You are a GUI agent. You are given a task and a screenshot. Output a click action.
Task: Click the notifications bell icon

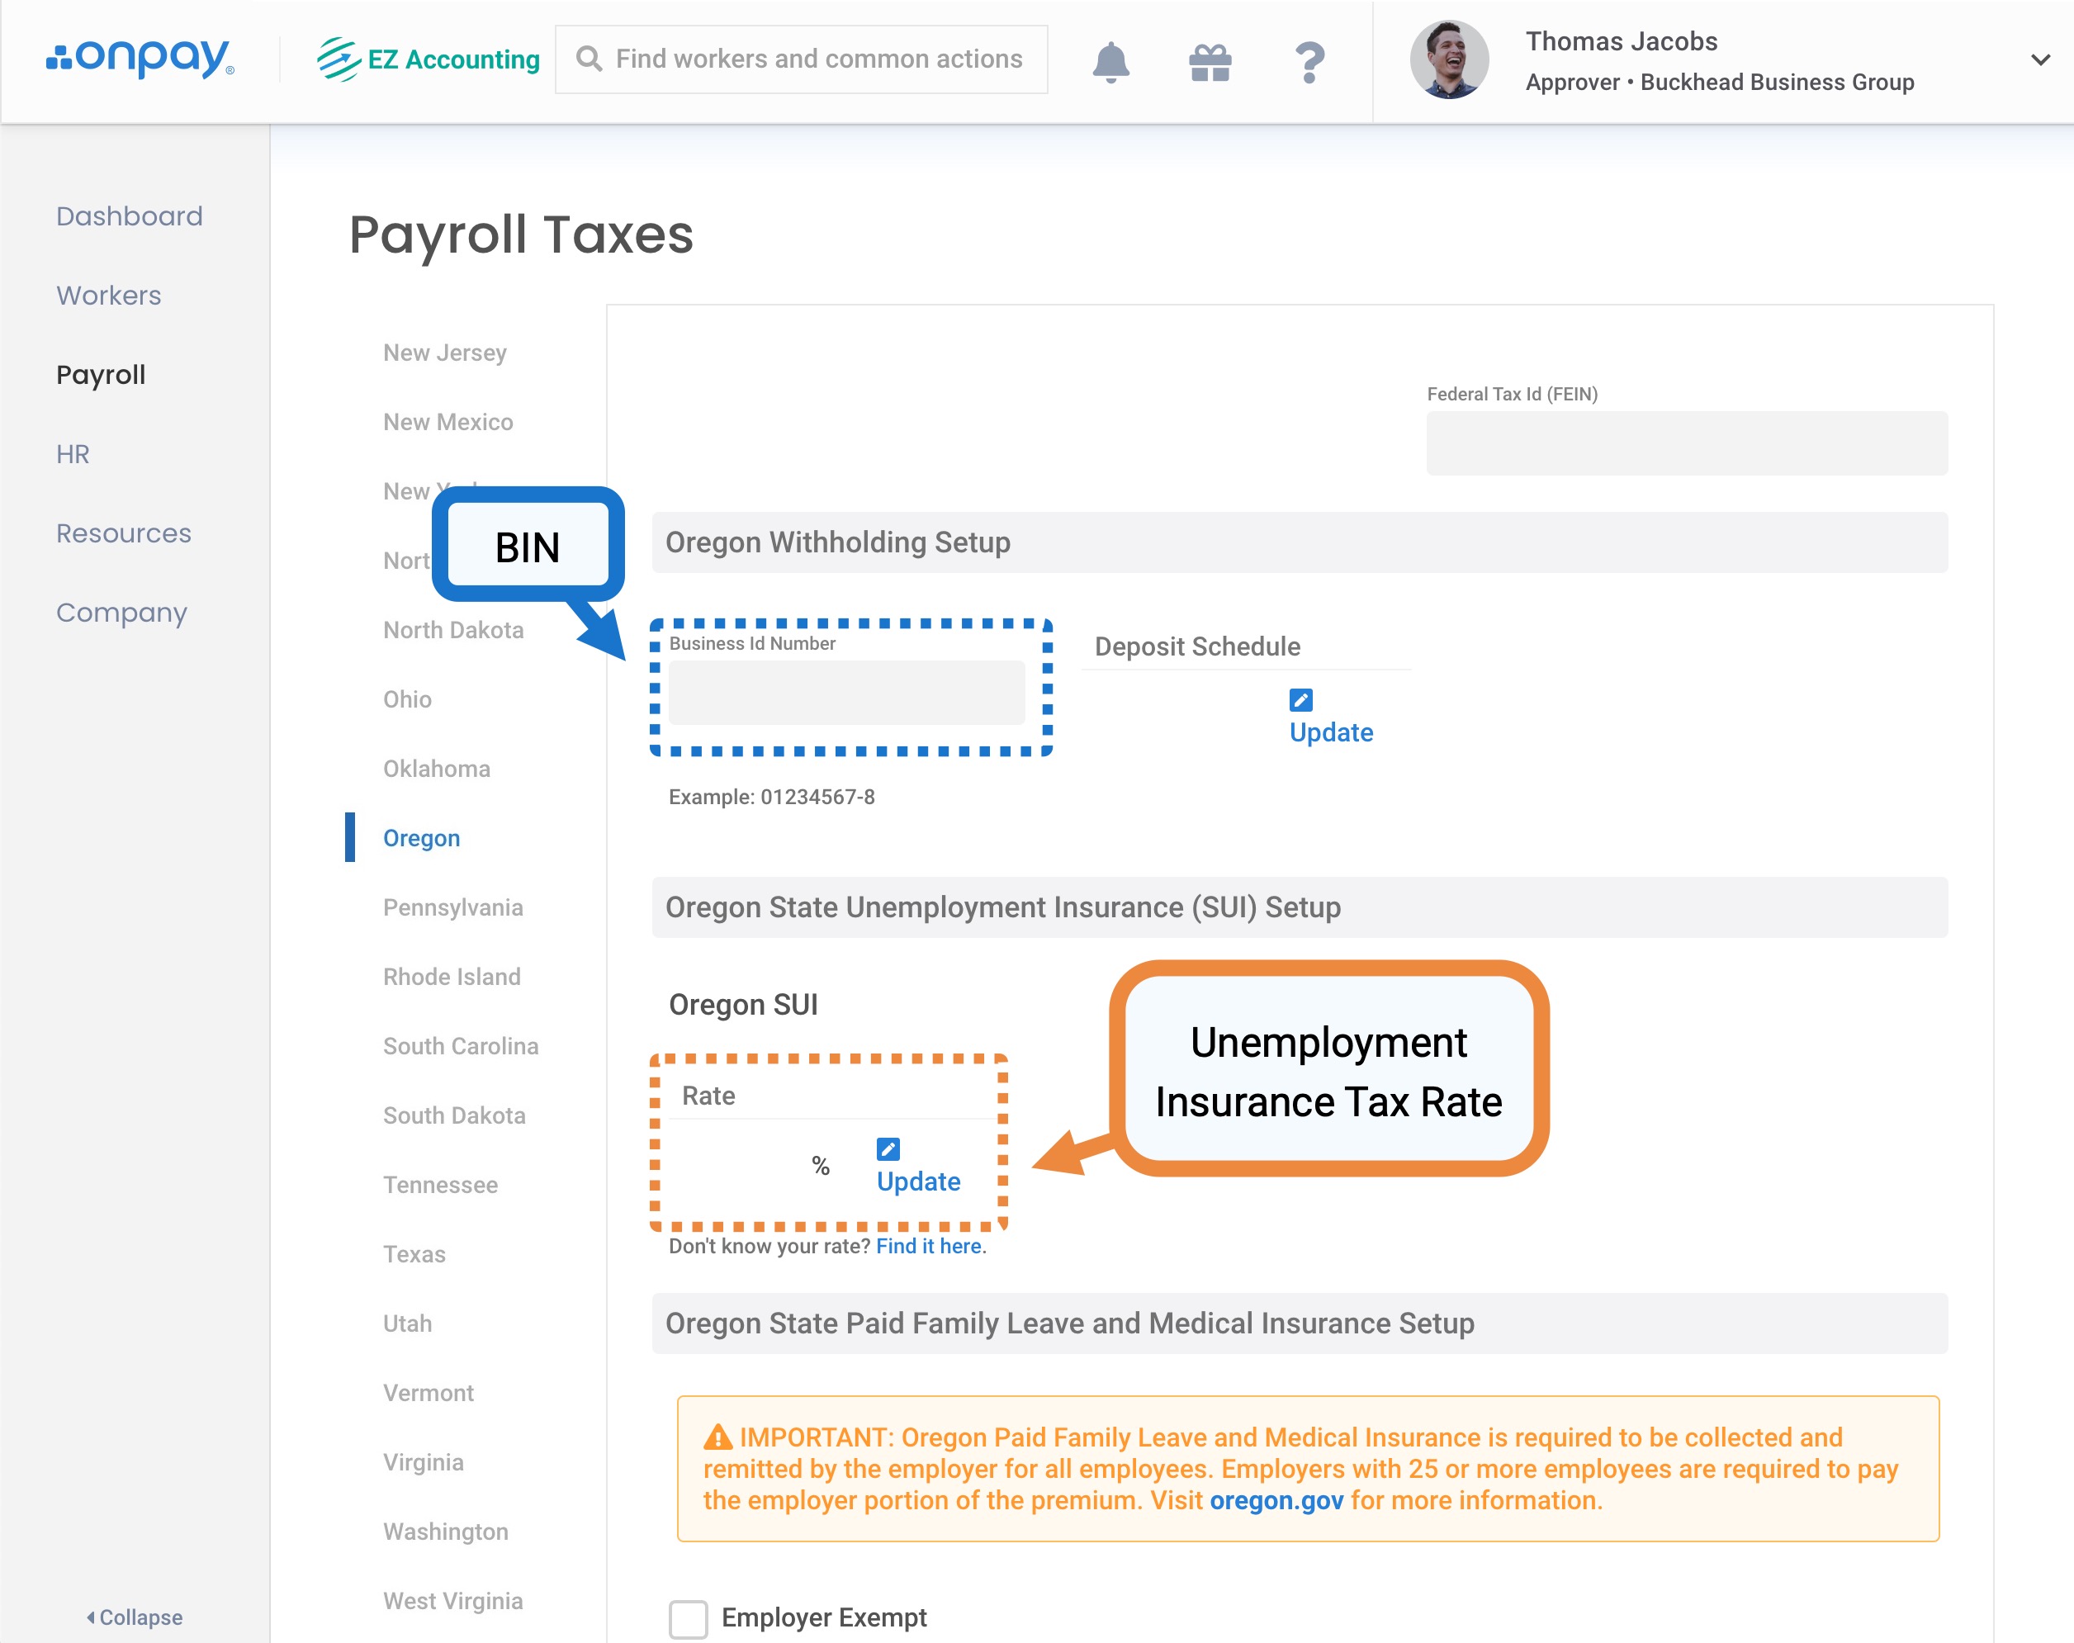tap(1110, 62)
